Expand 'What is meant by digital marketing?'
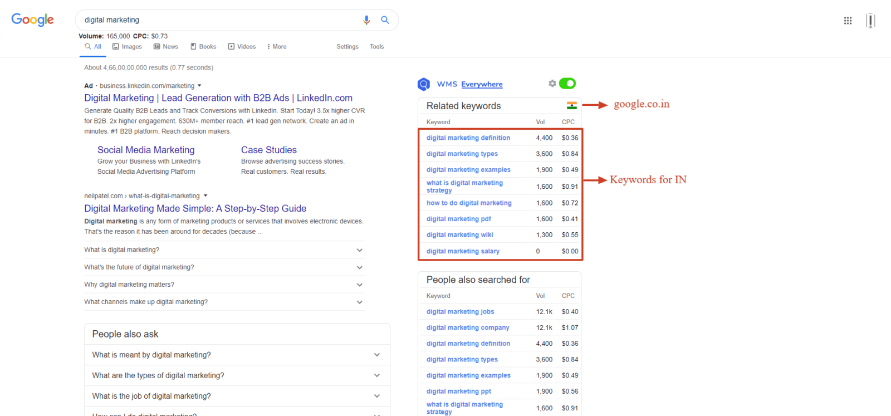Viewport: 891px width, 416px height. click(x=377, y=355)
